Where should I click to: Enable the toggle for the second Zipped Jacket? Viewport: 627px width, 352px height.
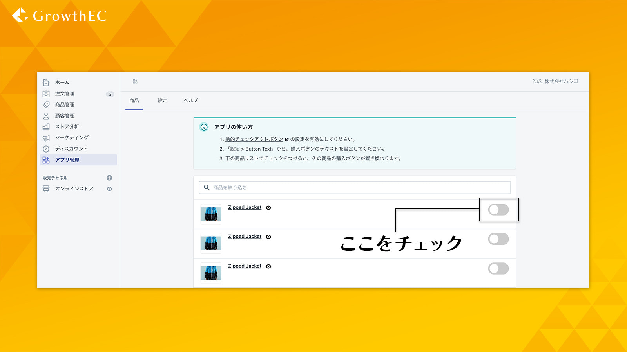click(498, 239)
